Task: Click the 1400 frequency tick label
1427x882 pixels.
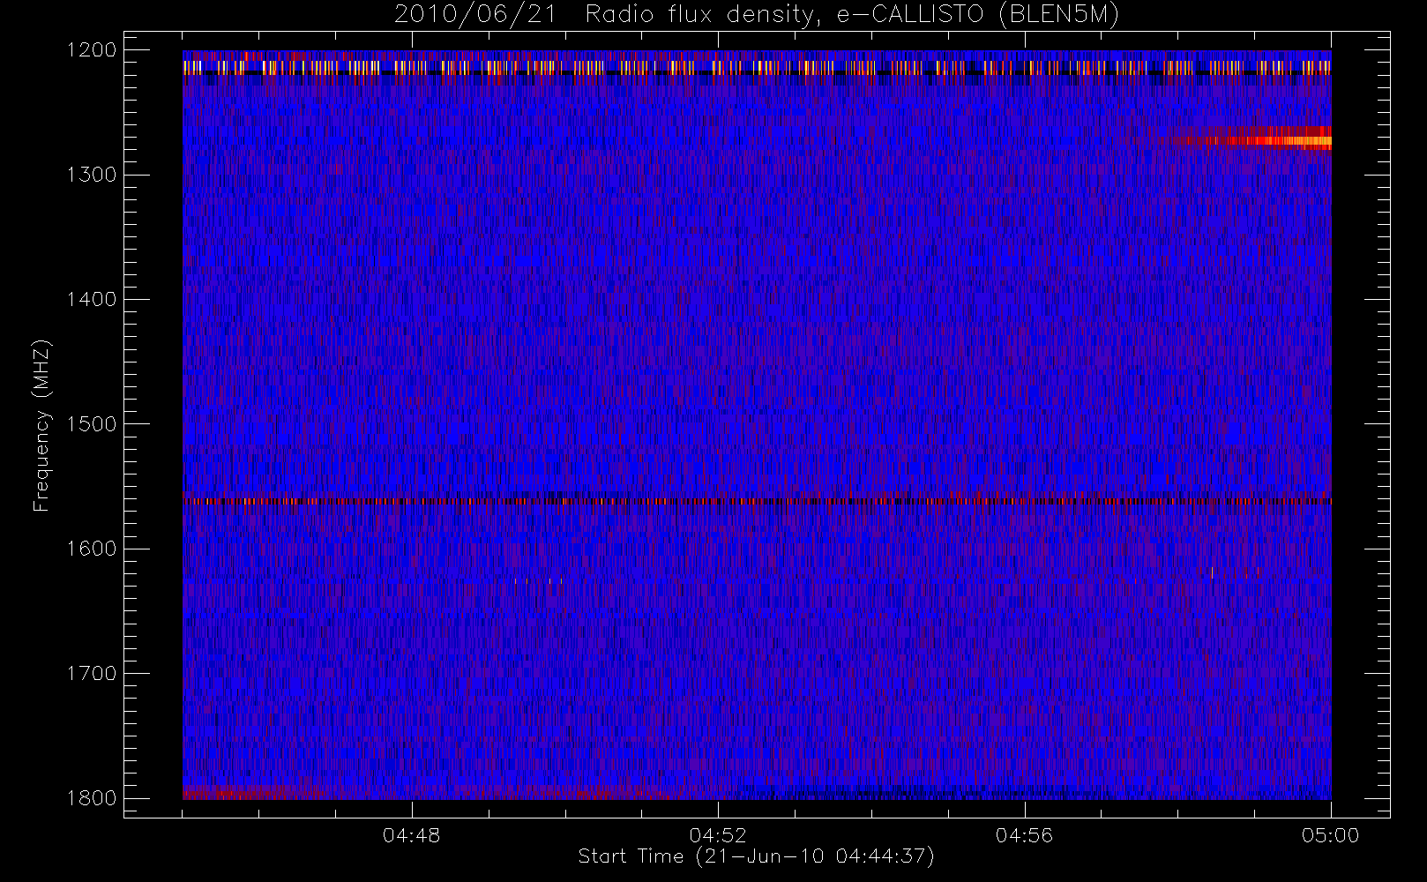Action: pyautogui.click(x=92, y=299)
